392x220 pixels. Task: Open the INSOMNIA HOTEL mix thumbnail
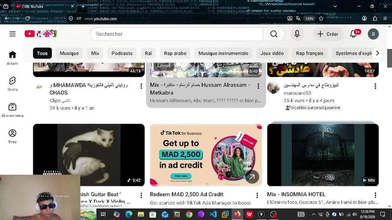323,155
